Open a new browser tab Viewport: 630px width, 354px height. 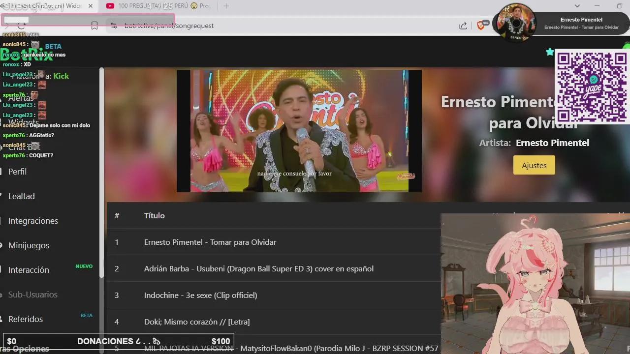(x=226, y=6)
